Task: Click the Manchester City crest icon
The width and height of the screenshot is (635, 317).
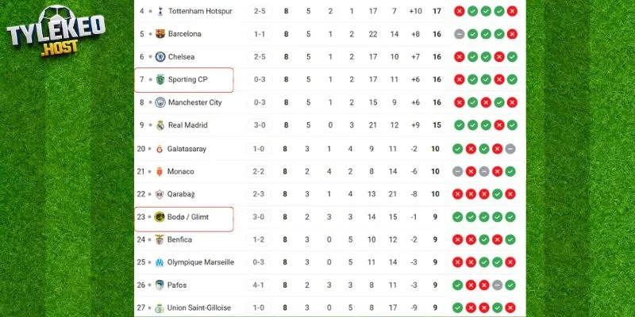Action: point(160,102)
